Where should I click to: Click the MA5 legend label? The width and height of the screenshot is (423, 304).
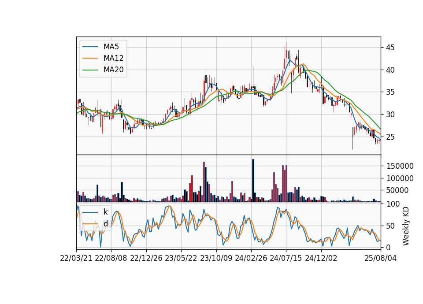(111, 47)
